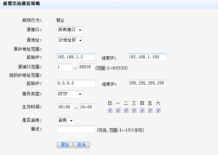Click the 源端口范围 label
Image resolution: width=218 pixels, height=155 pixels.
(x=30, y=67)
